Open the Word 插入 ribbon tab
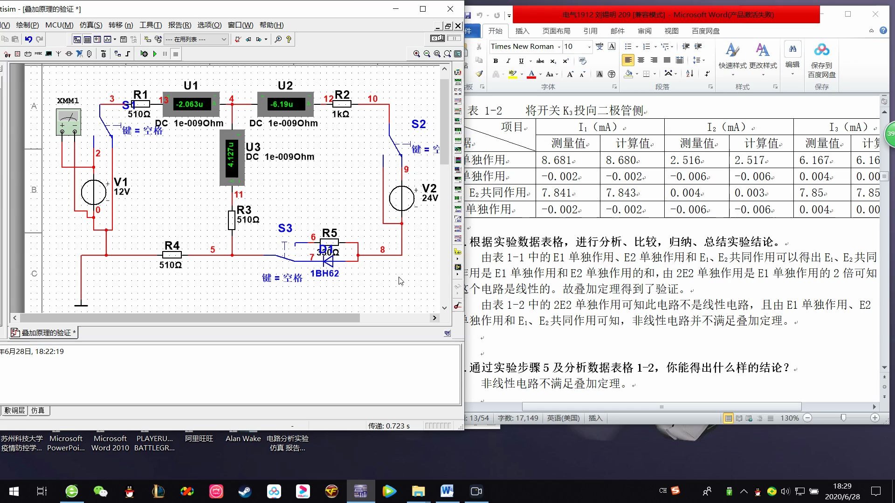Image resolution: width=895 pixels, height=503 pixels. (522, 31)
